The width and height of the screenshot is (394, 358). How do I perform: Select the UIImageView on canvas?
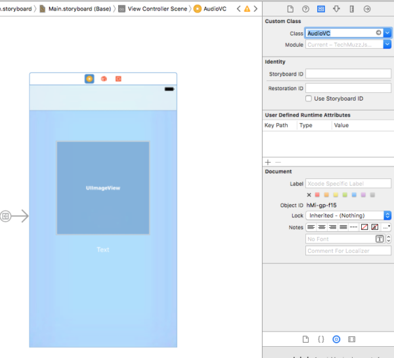click(103, 188)
